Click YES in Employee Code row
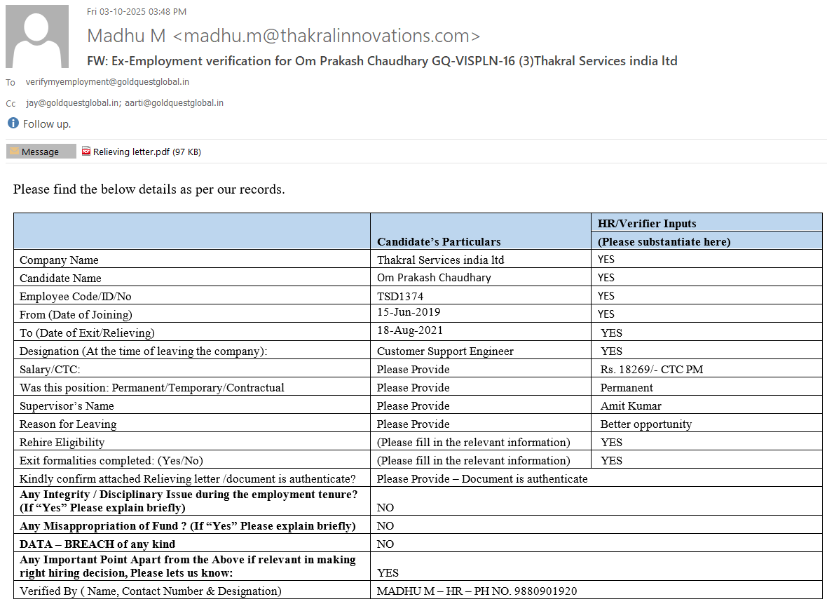The height and width of the screenshot is (604, 827). point(606,295)
